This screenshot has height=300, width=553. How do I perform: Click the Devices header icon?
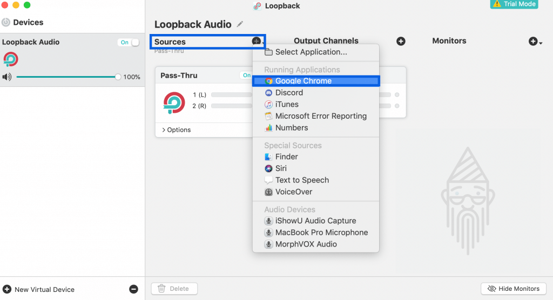coord(5,22)
